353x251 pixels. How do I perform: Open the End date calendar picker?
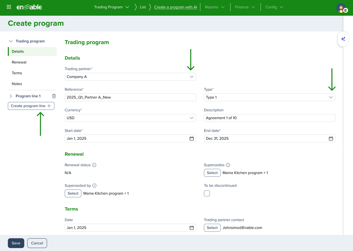tap(331, 139)
